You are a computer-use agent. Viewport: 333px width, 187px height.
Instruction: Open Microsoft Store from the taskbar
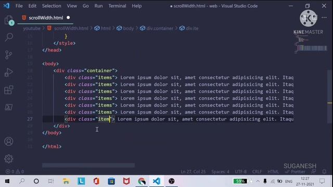(x=111, y=181)
